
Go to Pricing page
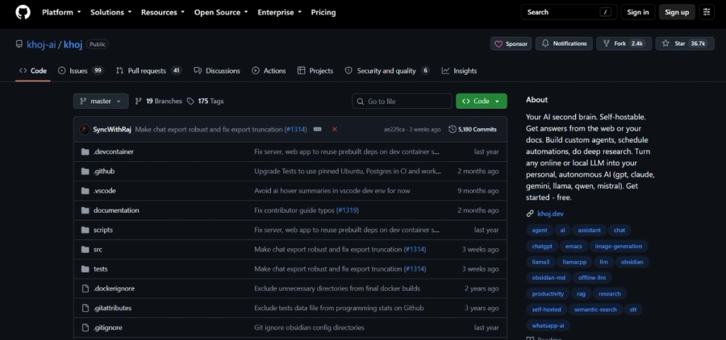323,13
